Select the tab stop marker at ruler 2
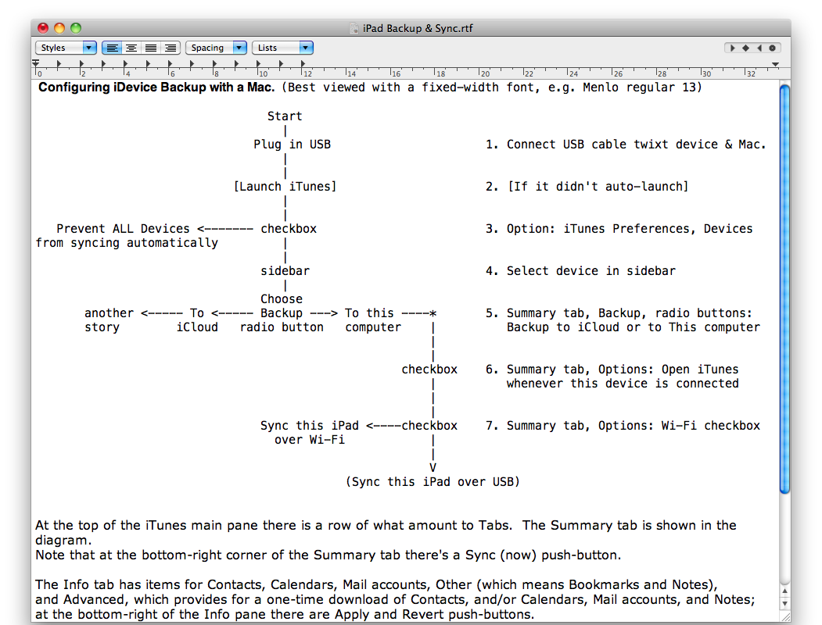This screenshot has height=625, width=822. point(81,64)
